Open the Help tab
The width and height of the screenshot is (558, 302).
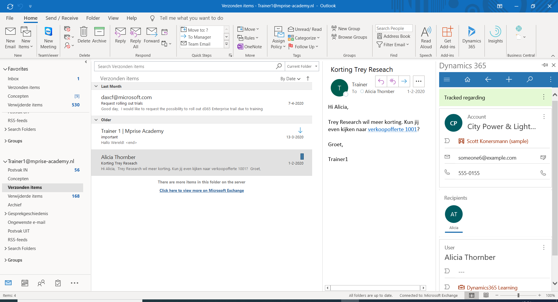pyautogui.click(x=132, y=18)
